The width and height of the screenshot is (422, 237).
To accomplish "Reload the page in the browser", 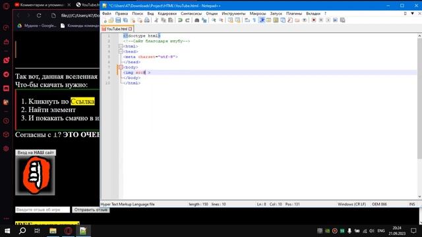I will tap(39, 16).
